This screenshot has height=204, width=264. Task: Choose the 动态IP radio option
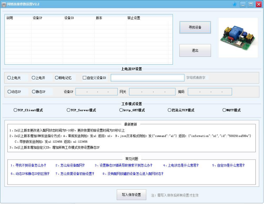pyautogui.click(x=14, y=92)
